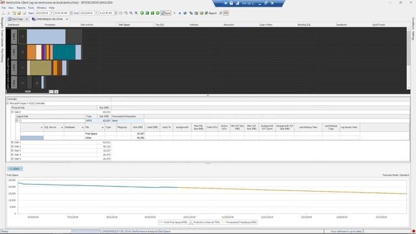Click the orange boxed toolbar icon after Report
Viewport: 416px width, 234px height.
point(226,13)
